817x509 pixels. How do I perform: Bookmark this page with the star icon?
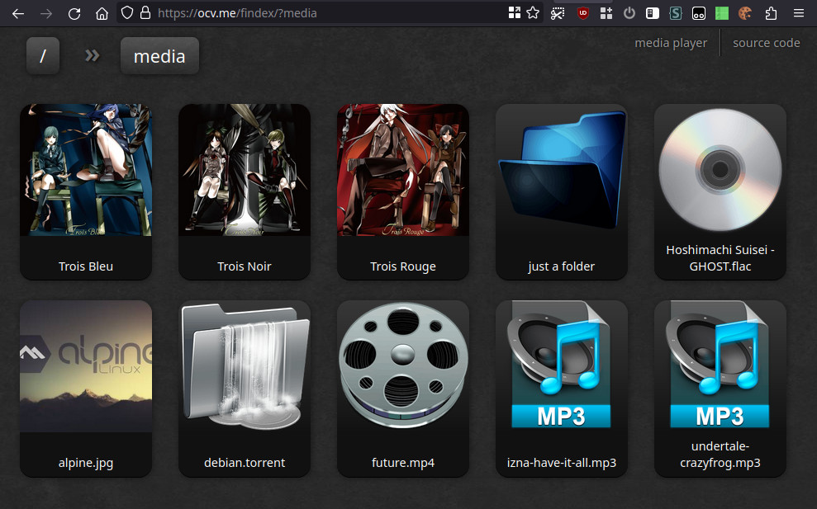click(x=533, y=13)
